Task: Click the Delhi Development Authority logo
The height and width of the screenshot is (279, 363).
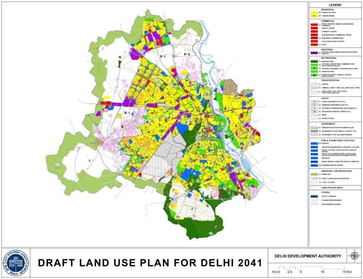Action: pos(16,263)
